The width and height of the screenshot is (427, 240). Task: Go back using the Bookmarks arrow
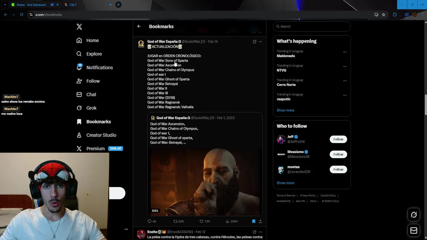(139, 26)
